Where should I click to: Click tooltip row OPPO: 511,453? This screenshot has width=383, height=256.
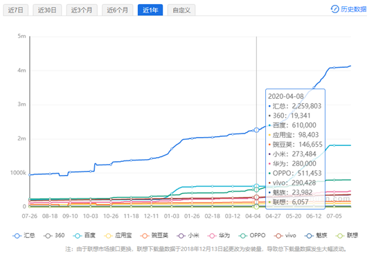(x=295, y=173)
